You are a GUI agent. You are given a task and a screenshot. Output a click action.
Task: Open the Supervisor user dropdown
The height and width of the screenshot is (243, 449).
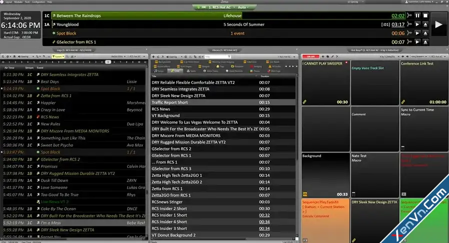(x=419, y=1)
